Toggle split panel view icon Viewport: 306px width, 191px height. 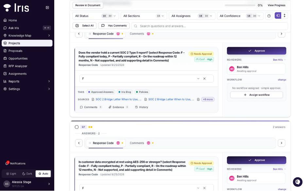coord(278,16)
